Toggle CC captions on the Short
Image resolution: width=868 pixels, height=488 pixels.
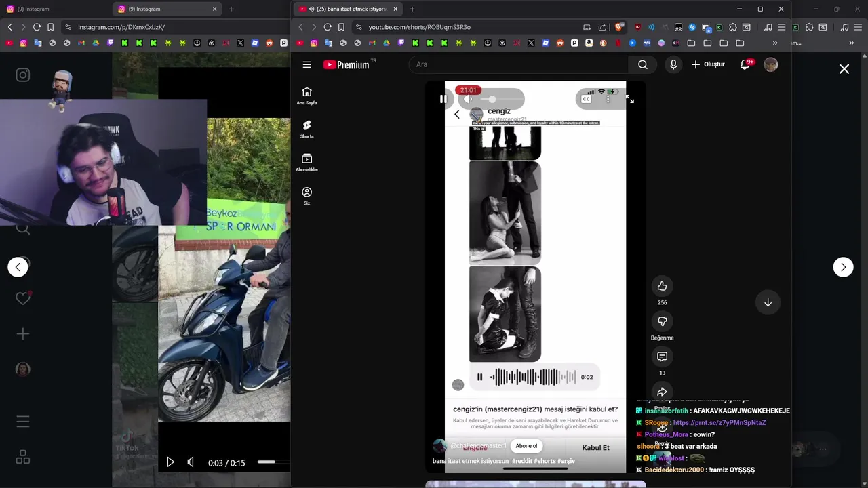point(587,99)
